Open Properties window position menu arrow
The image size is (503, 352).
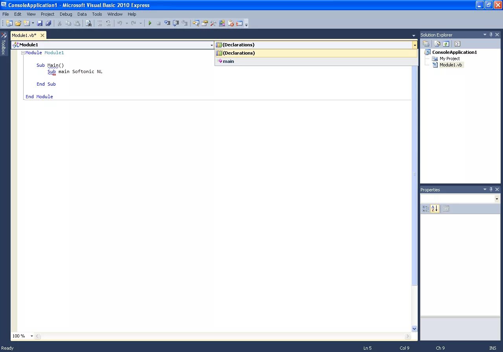[485, 189]
